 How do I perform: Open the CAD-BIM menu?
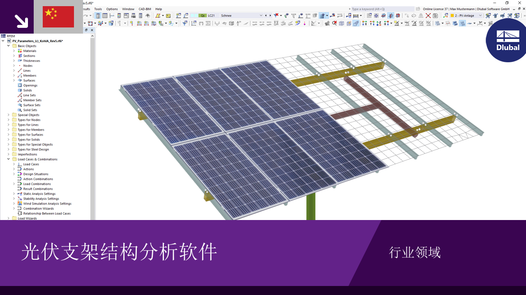(144, 9)
